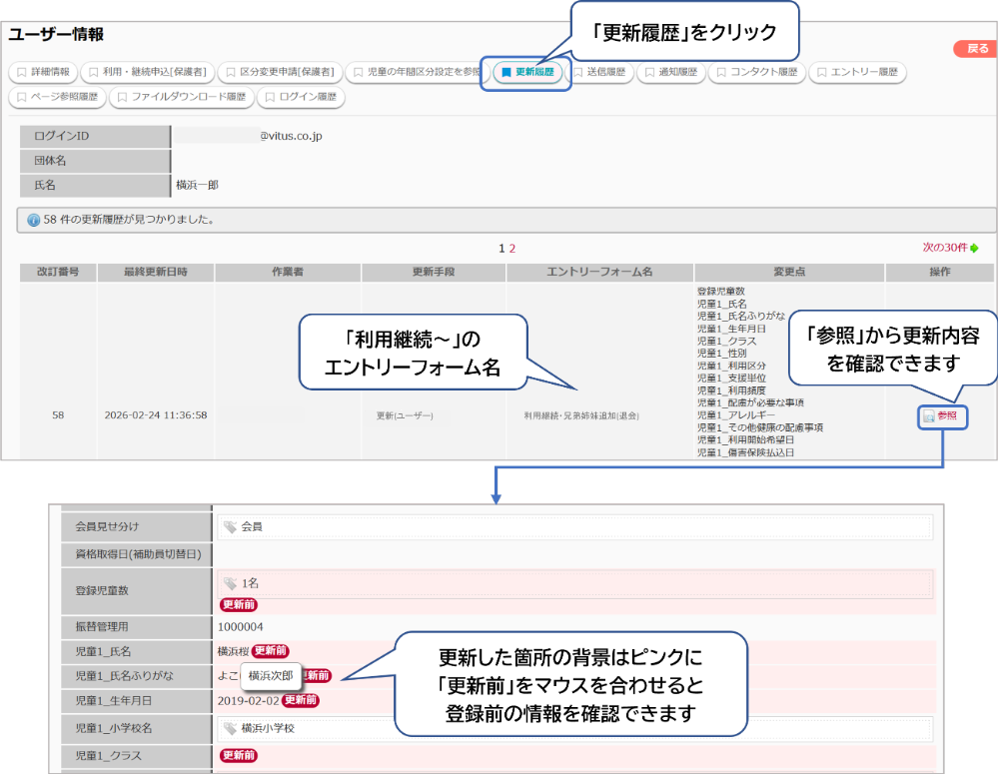Go to page 2 of update history
The width and height of the screenshot is (998, 774).
(512, 249)
